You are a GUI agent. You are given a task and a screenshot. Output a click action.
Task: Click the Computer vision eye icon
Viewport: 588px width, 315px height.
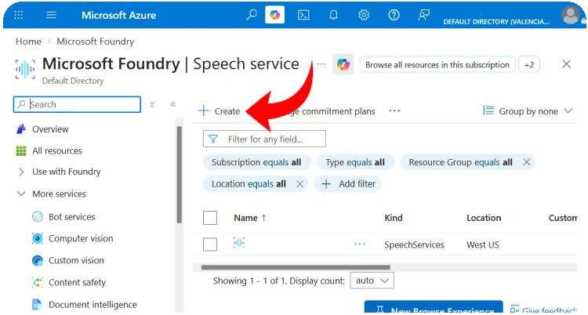click(38, 238)
